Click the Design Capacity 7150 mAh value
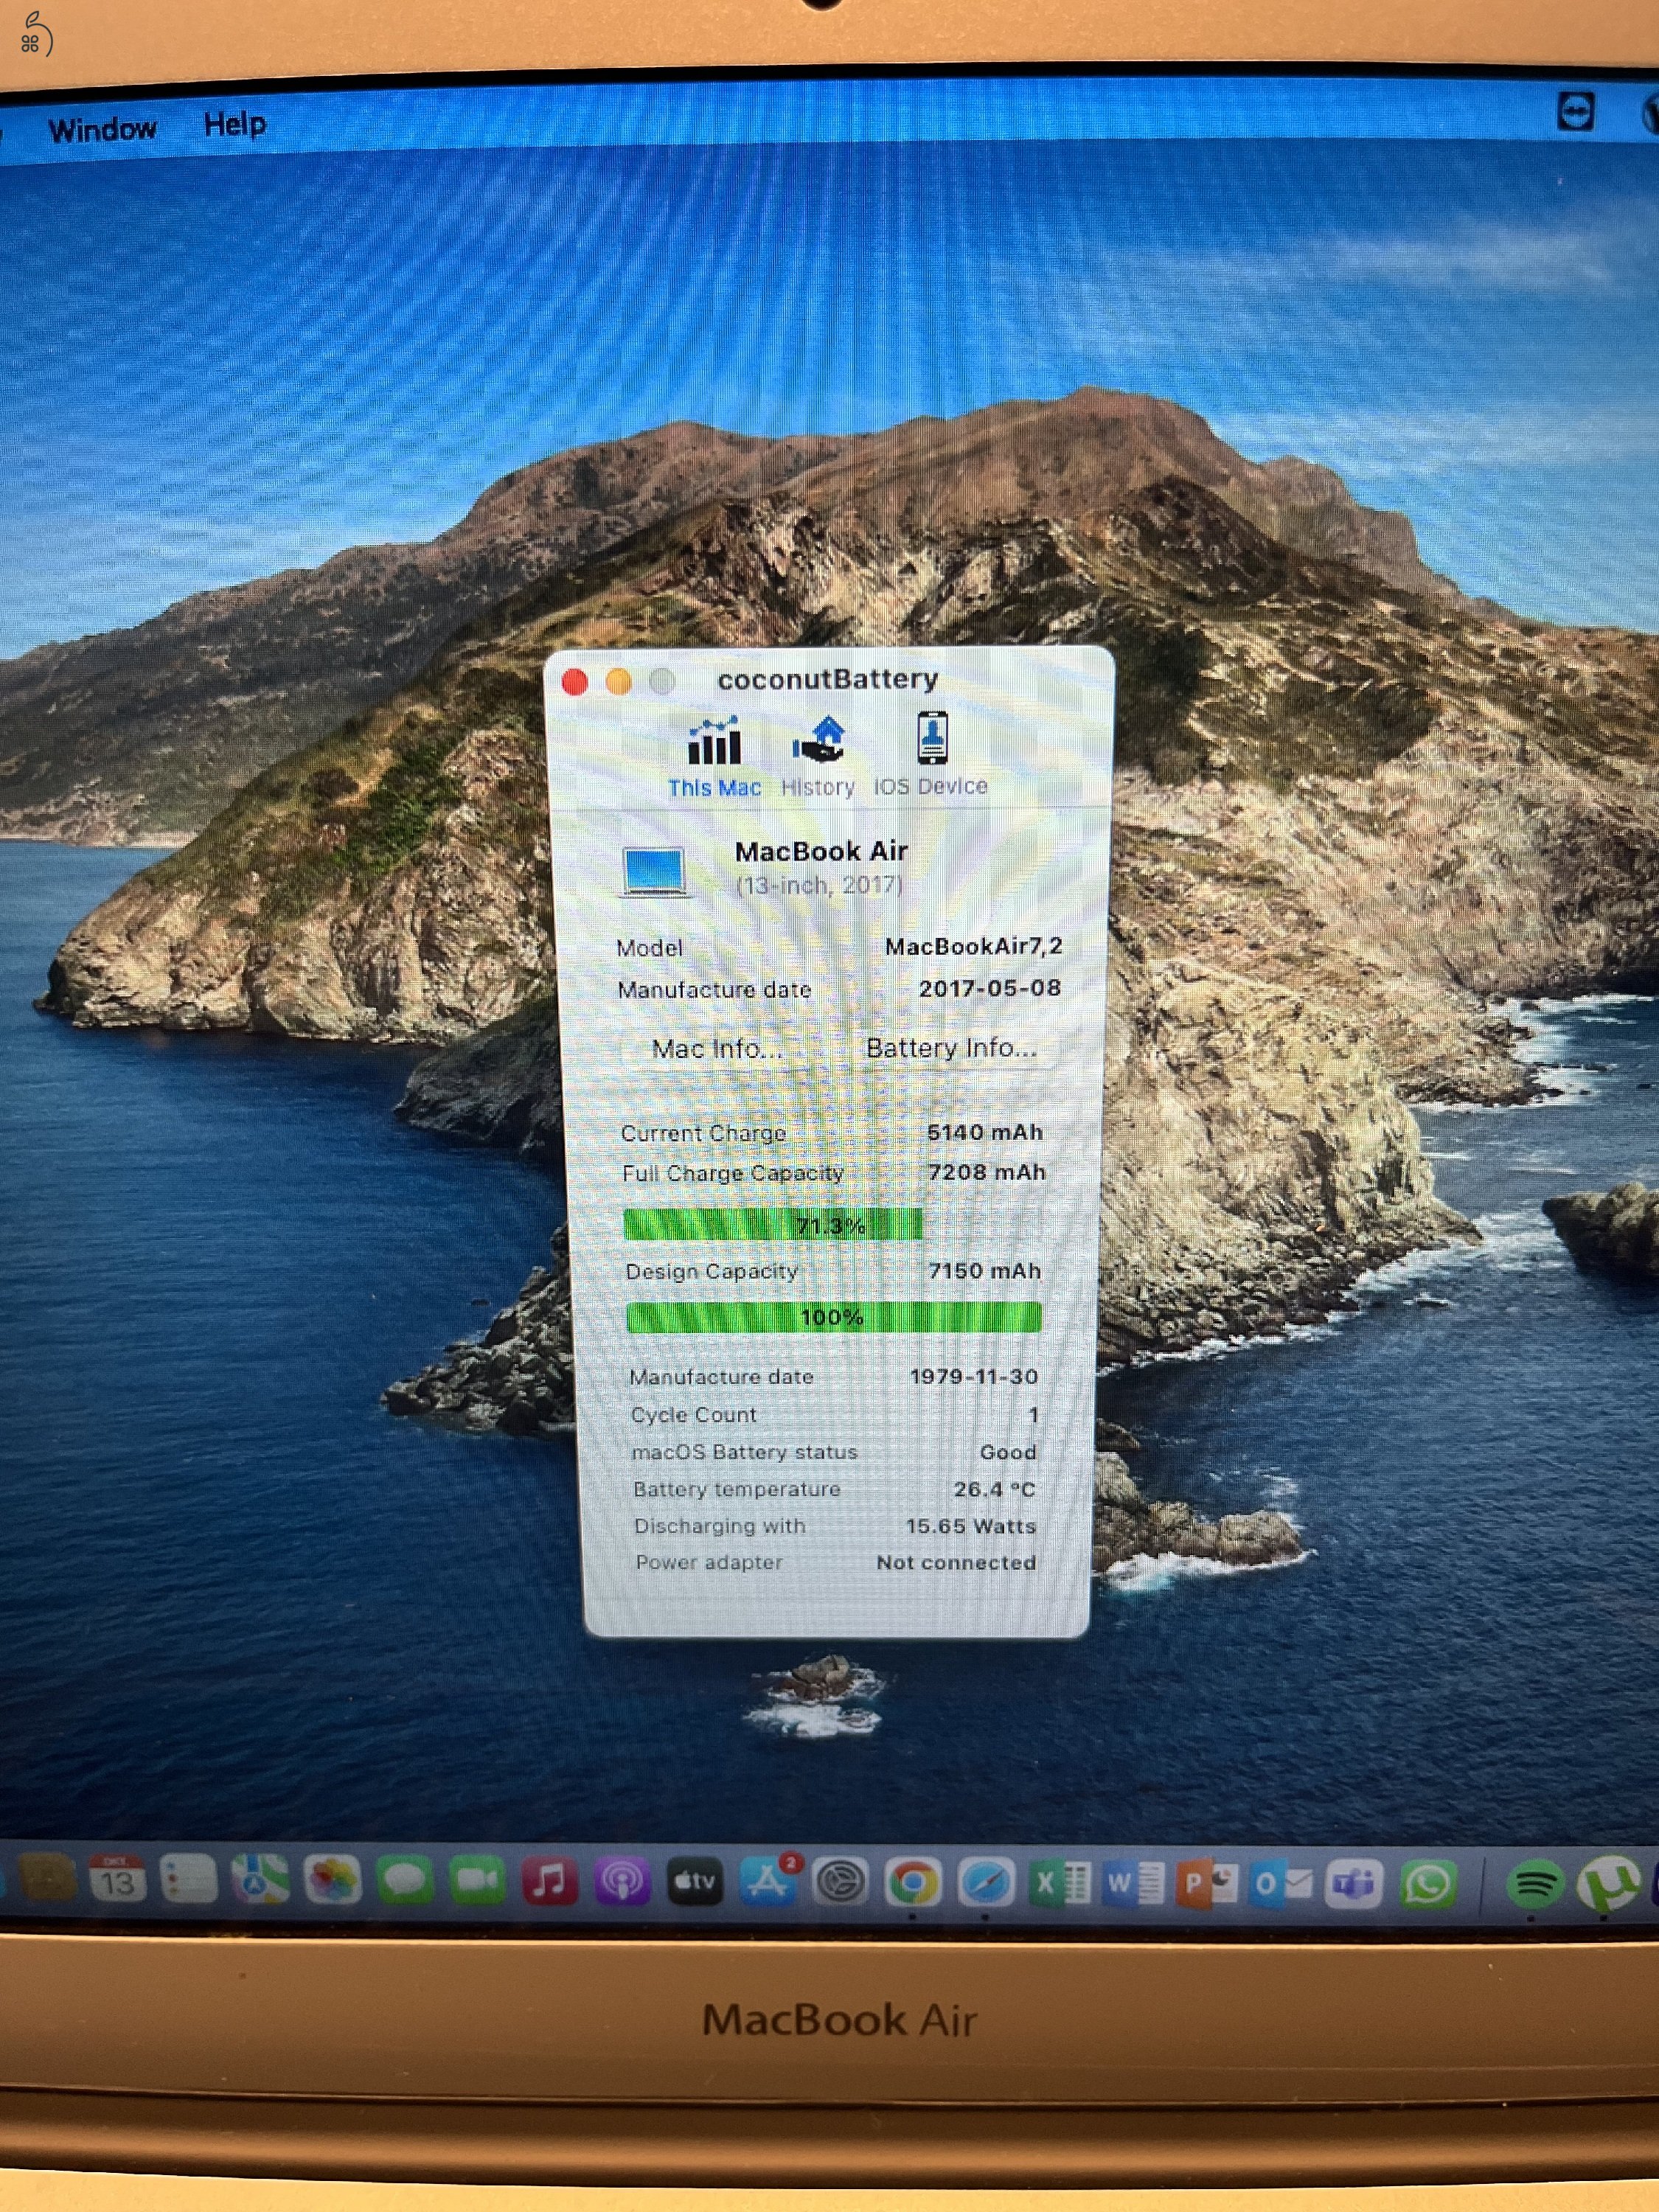The height and width of the screenshot is (2212, 1659). pos(985,1271)
